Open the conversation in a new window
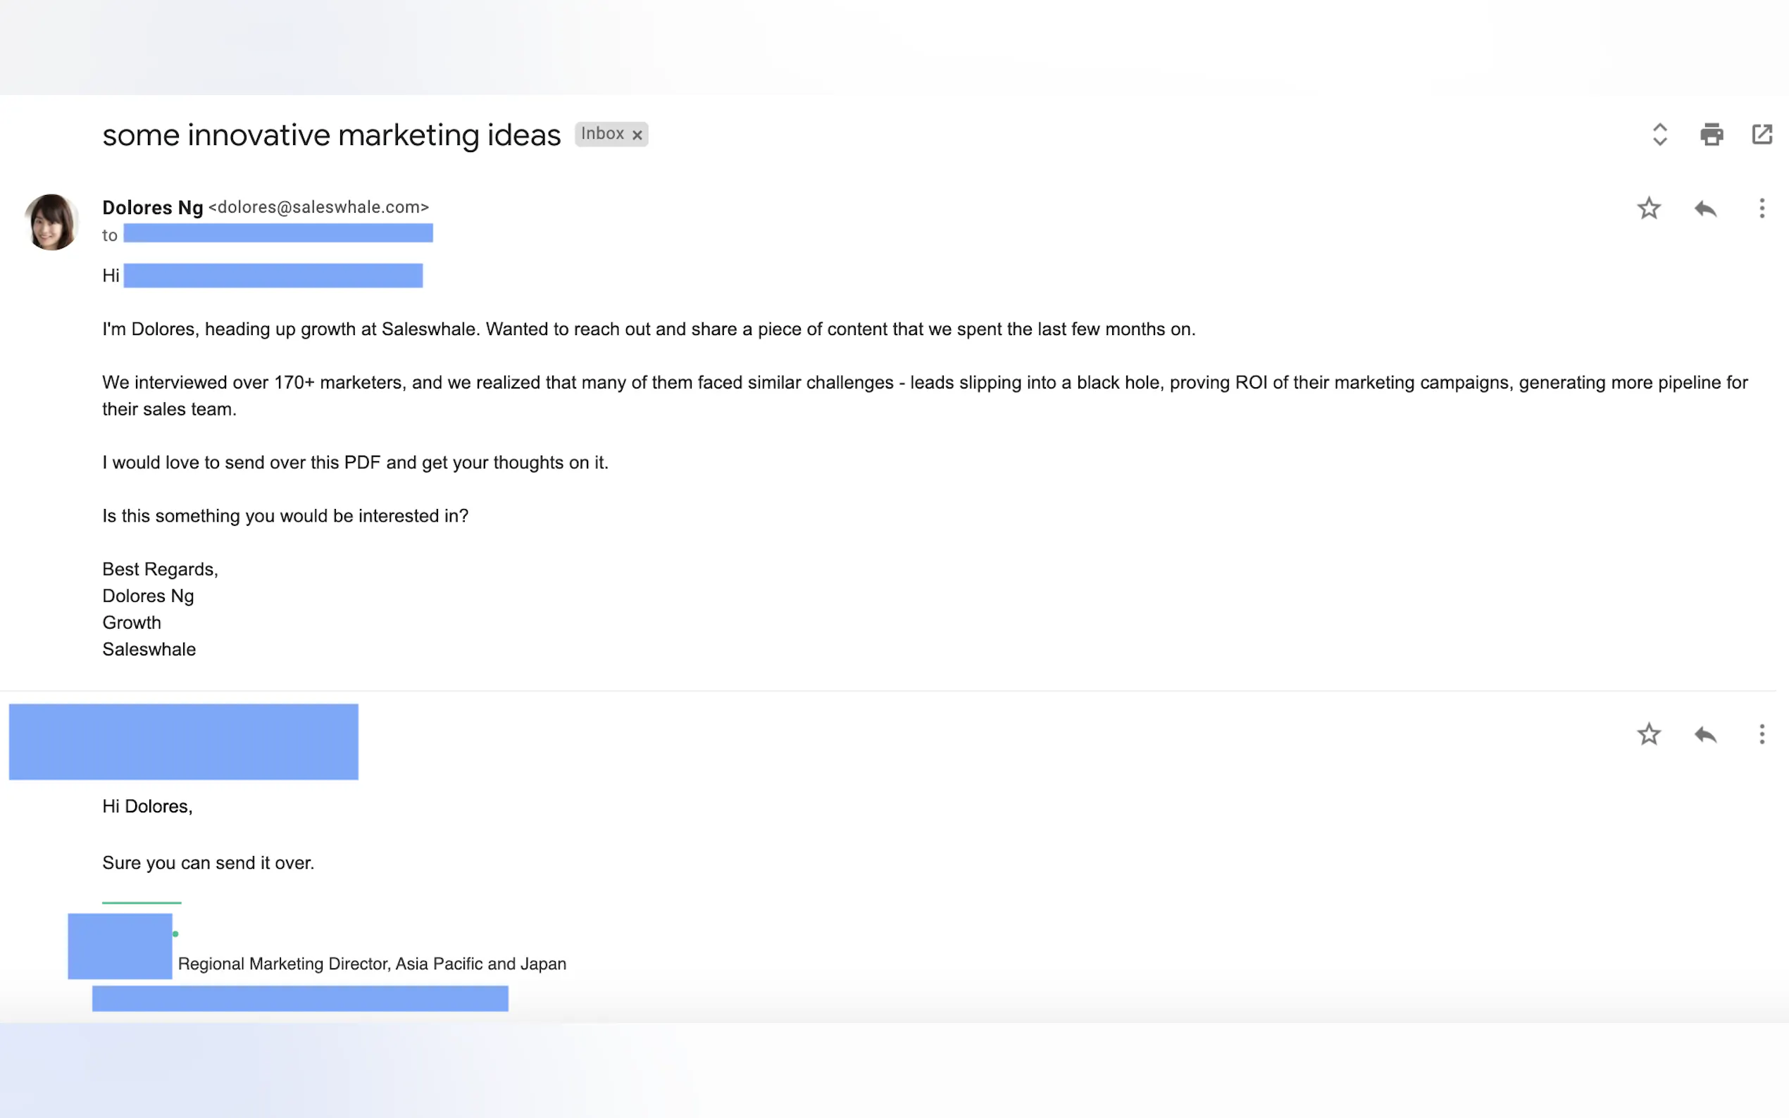The image size is (1789, 1118). (x=1762, y=134)
